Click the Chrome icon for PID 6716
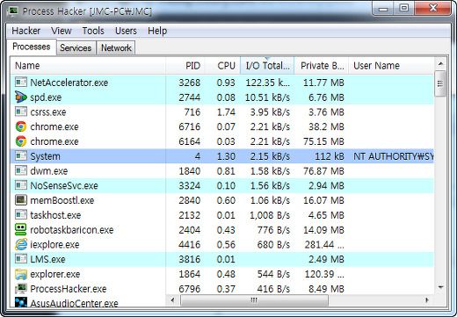Image resolution: width=457 pixels, height=317 pixels. (x=21, y=126)
